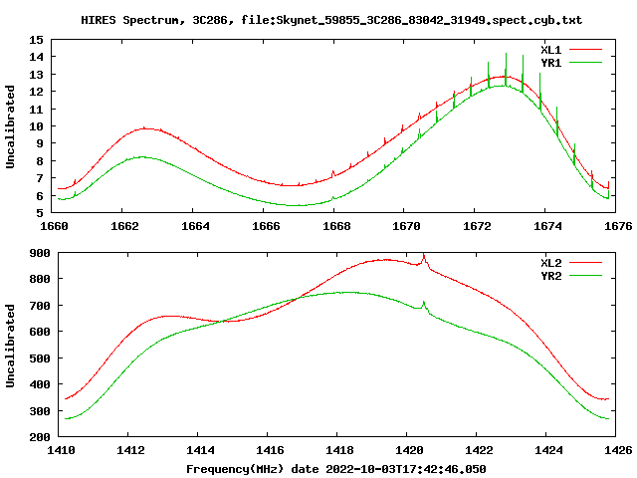Click the red XL2 legend line sample
The image size is (637, 478).
click(x=585, y=263)
